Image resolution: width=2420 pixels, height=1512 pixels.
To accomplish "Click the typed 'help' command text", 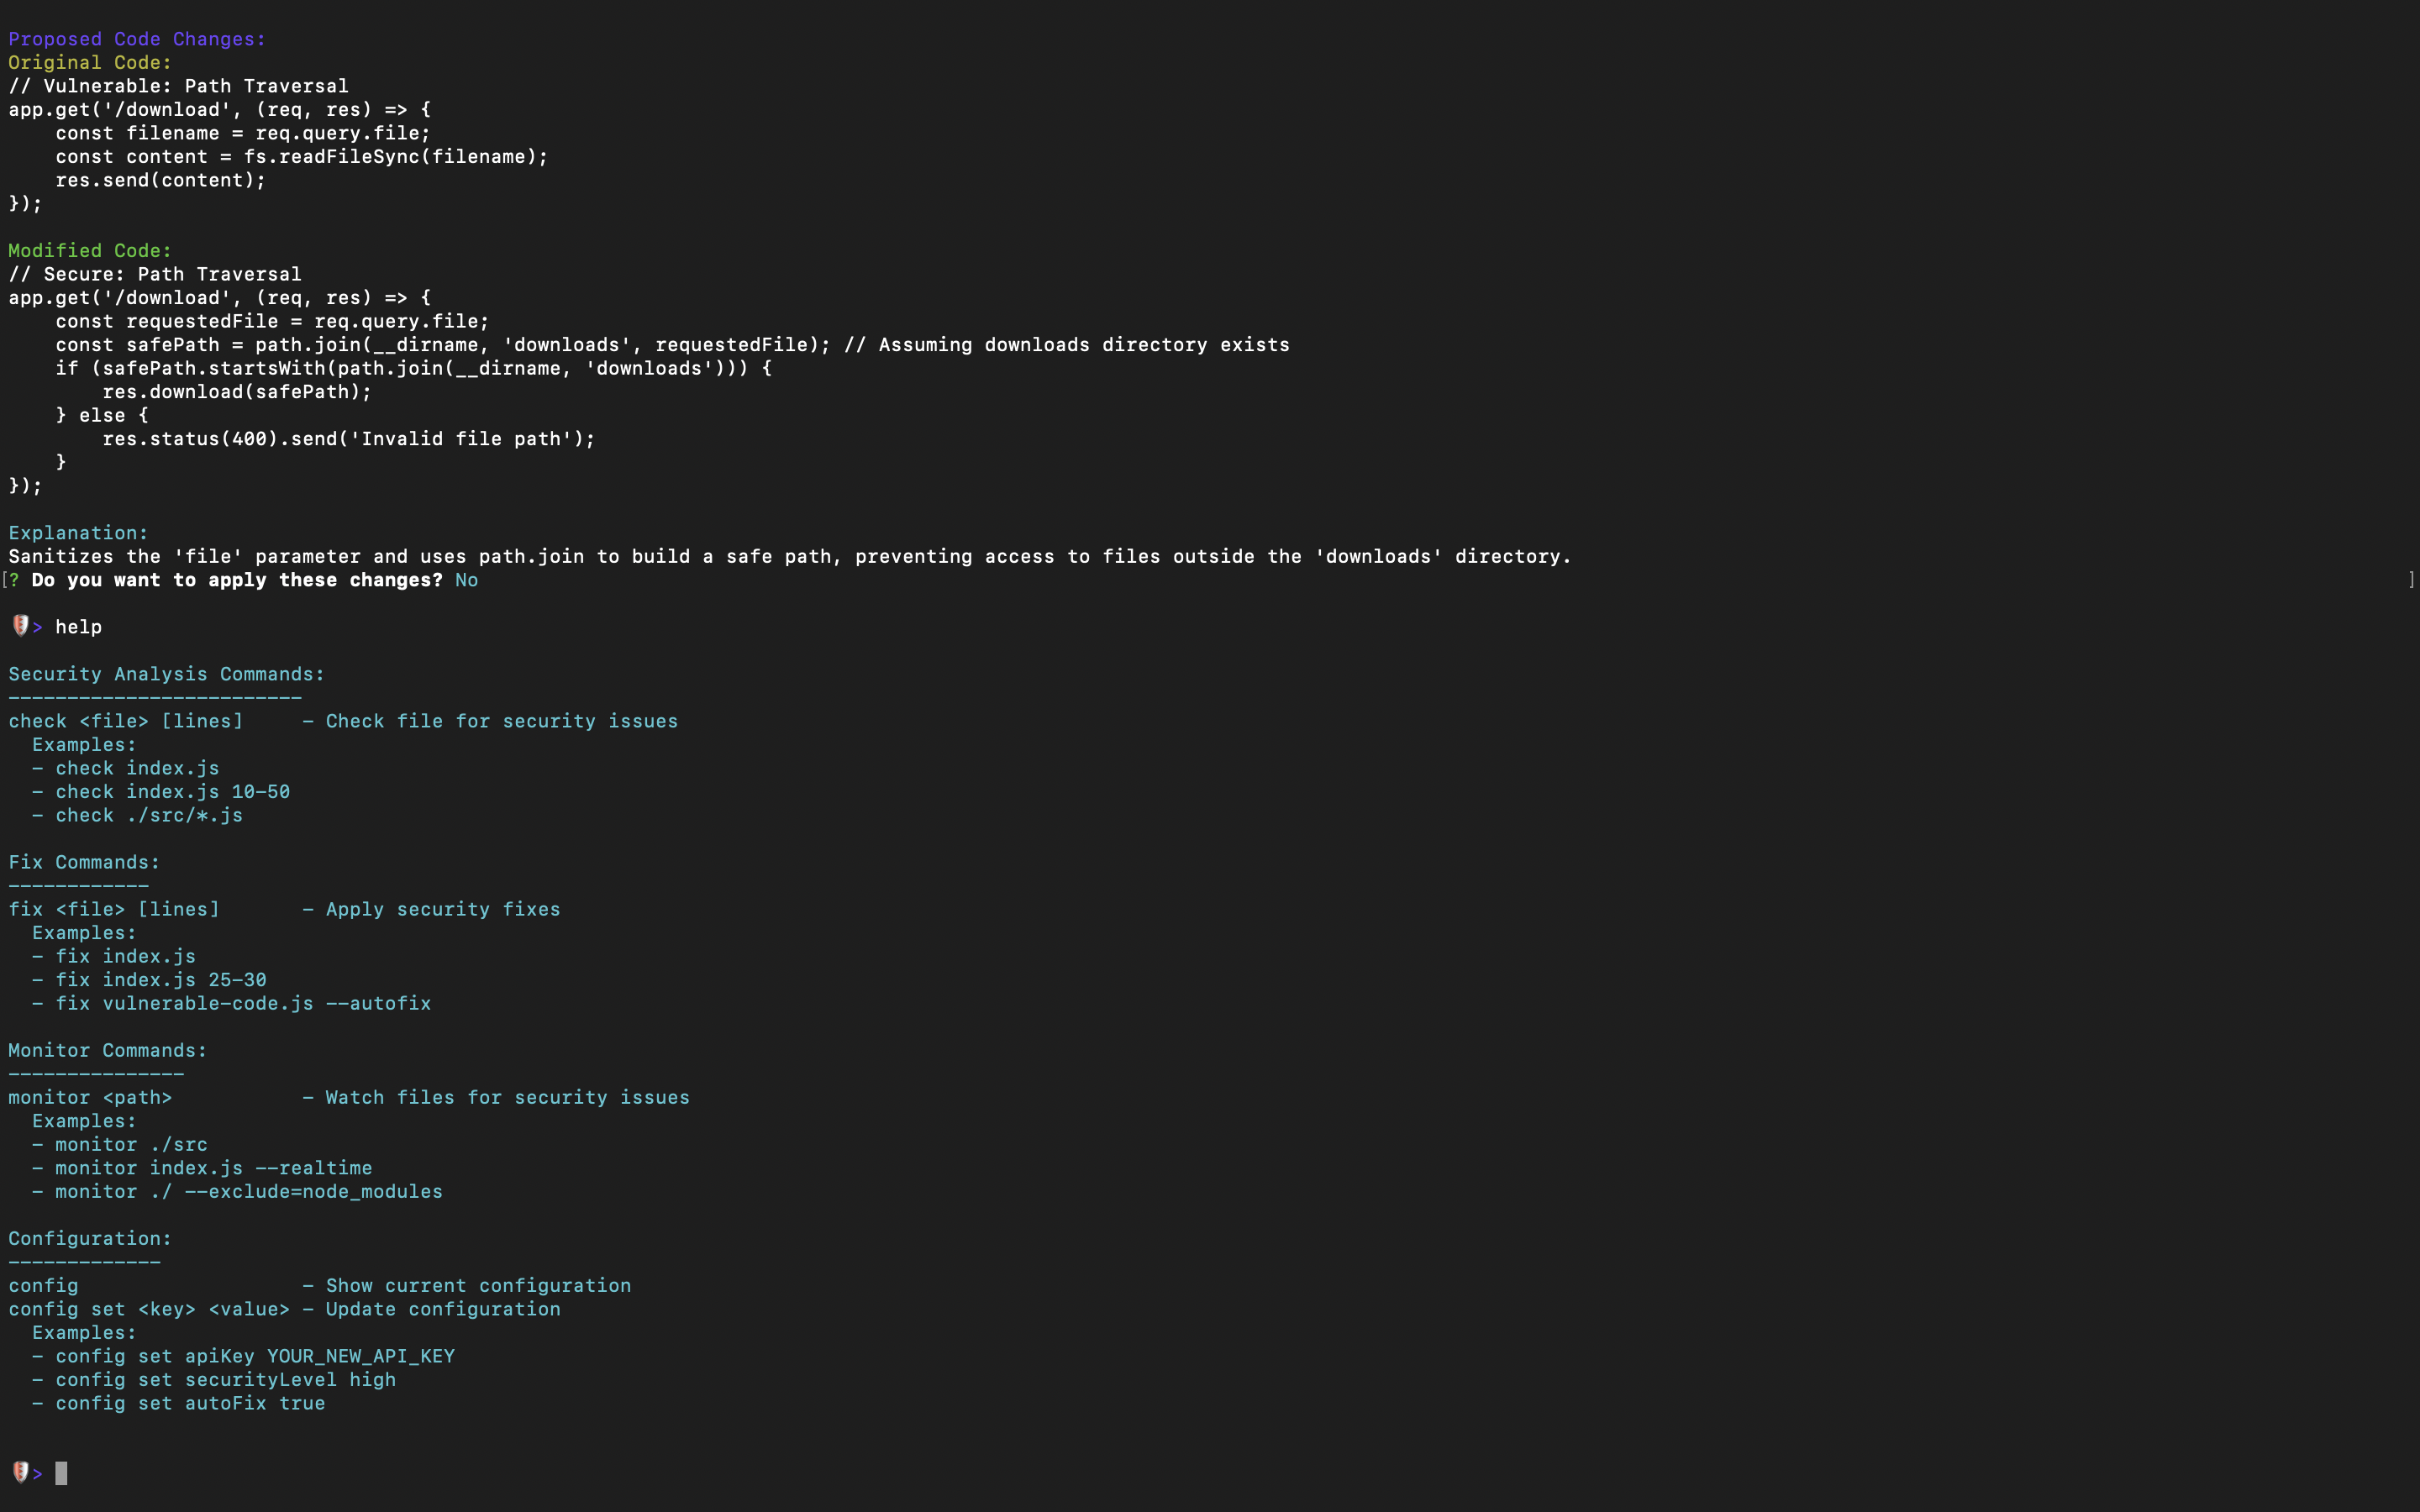I will (78, 627).
